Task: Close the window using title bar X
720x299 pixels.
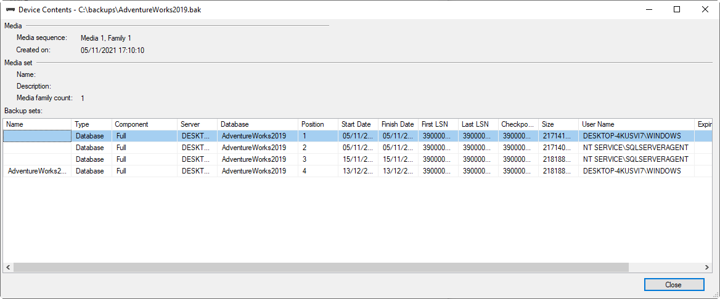Action: point(705,9)
